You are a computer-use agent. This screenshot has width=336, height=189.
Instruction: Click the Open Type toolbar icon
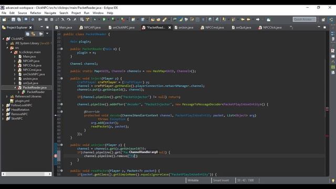(153, 19)
